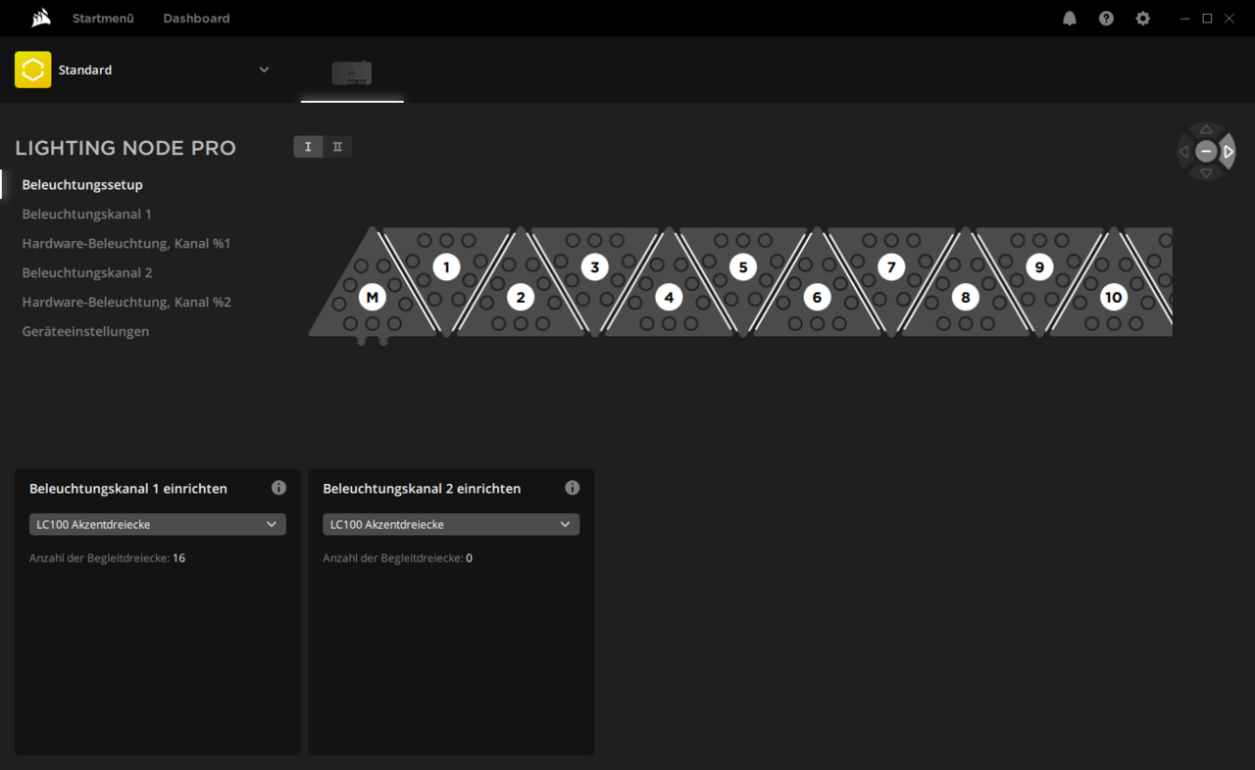The image size is (1255, 770).
Task: Click info icon for Beleuchtungskanal 2 einrichten
Action: coord(573,488)
